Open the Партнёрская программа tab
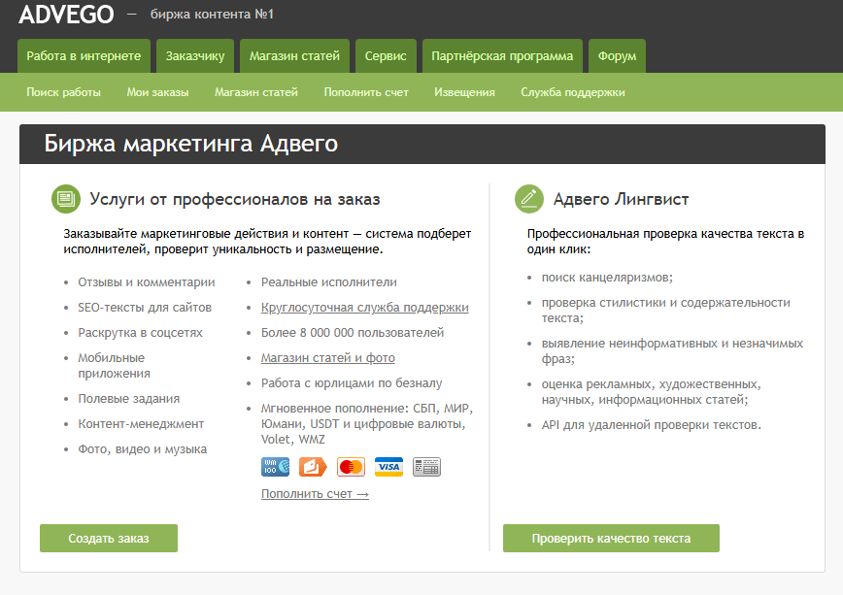 click(502, 56)
